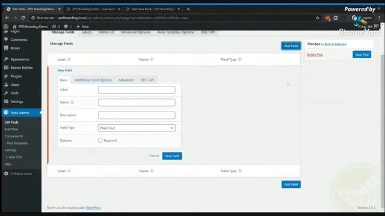The width and height of the screenshot is (385, 216).
Task: Select the field REST API tab
Action: point(147,80)
